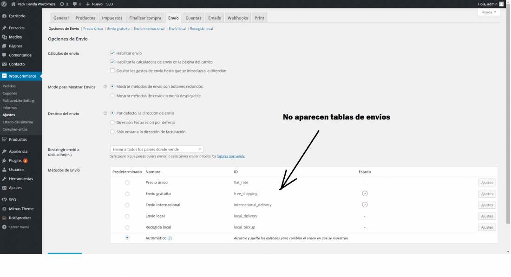Toggle Habilitar envío checkbox
The width and height of the screenshot is (511, 277).
[x=112, y=53]
